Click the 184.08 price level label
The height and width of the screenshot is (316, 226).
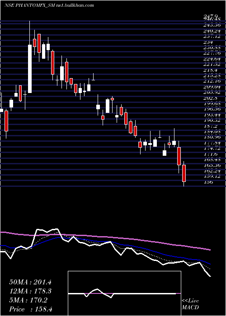pos(212,132)
